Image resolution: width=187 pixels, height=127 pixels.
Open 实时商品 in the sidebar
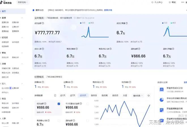(x=16, y=103)
